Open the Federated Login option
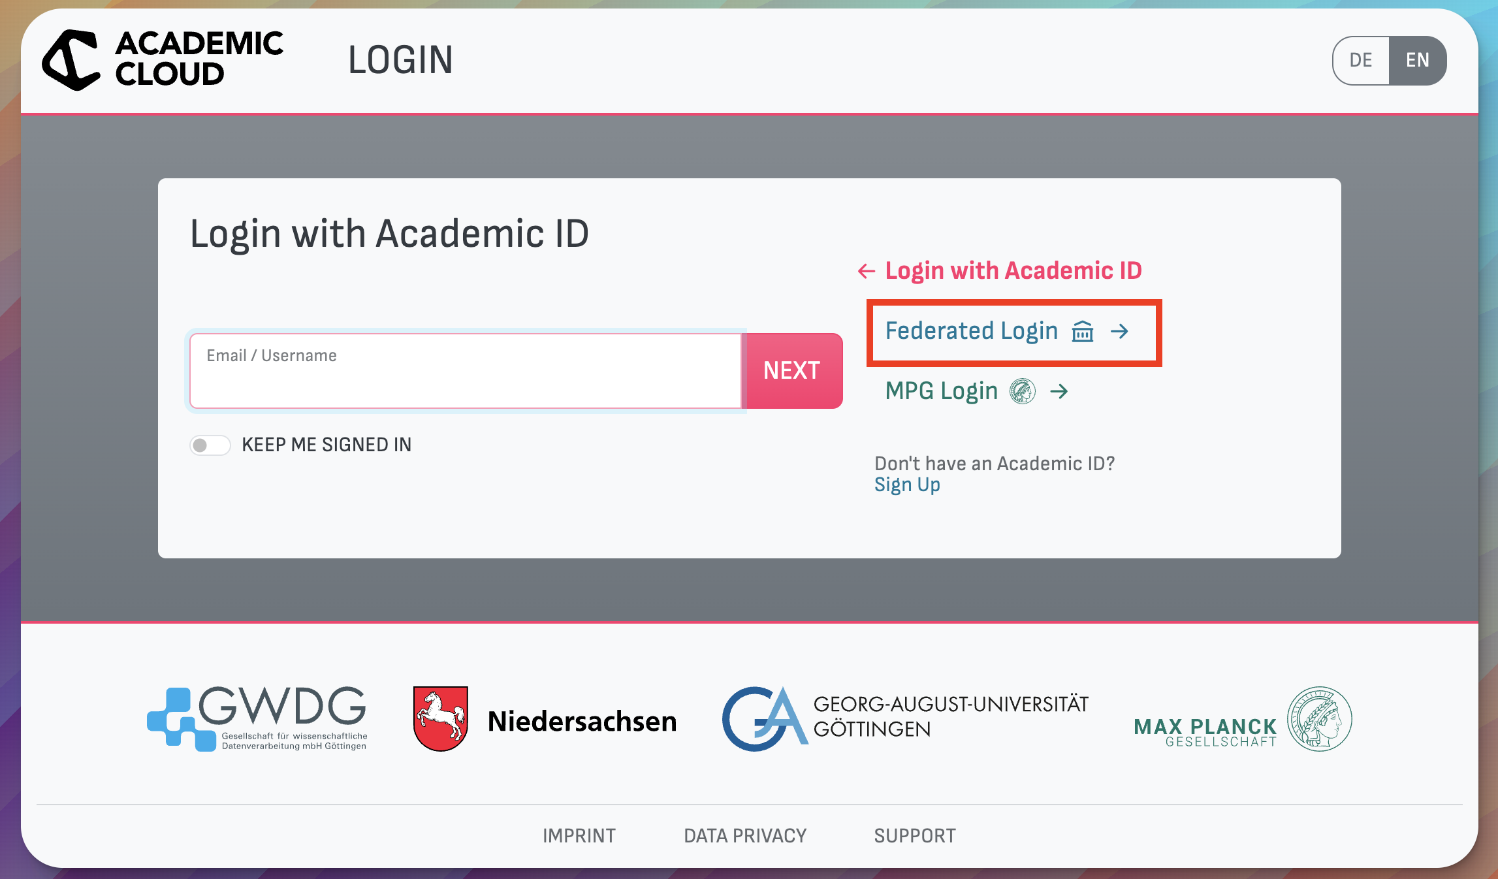The width and height of the screenshot is (1498, 879). tap(972, 331)
